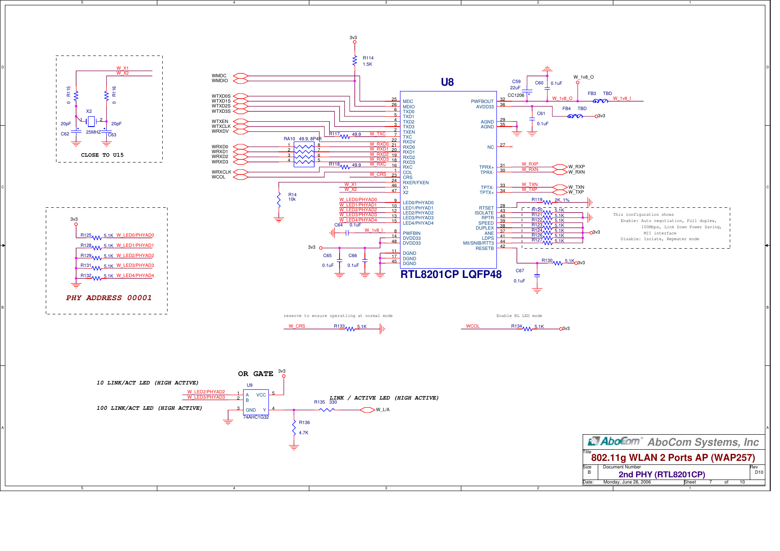
Task: Click the U8 reference designator
Action: coord(447,82)
